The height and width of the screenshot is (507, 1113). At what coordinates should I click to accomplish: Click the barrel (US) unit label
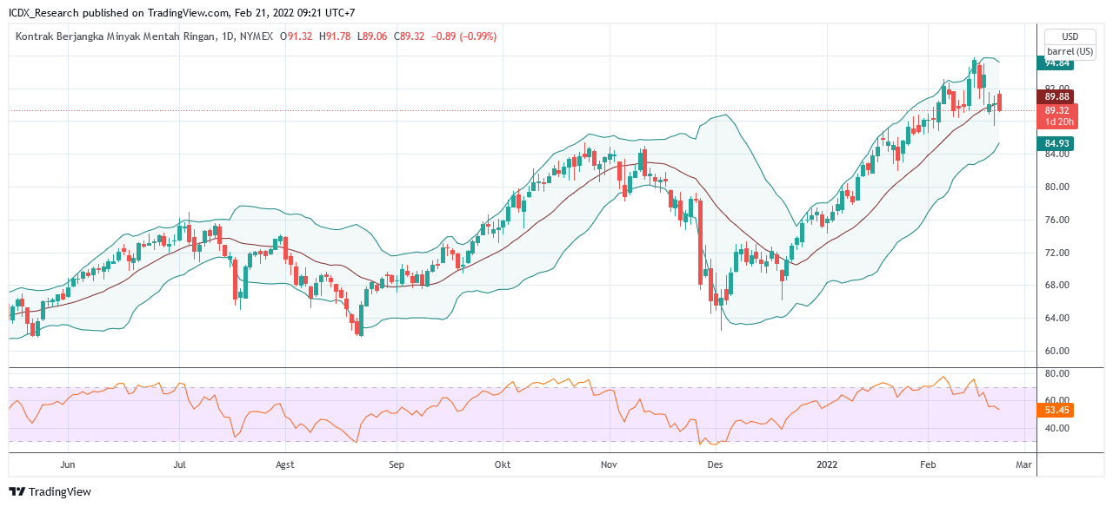(x=1070, y=51)
